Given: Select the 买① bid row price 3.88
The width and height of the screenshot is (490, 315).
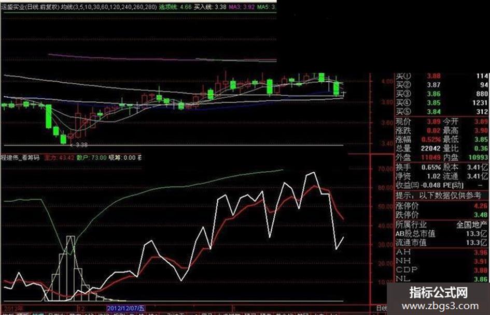Looking at the screenshot, I should click(434, 76).
